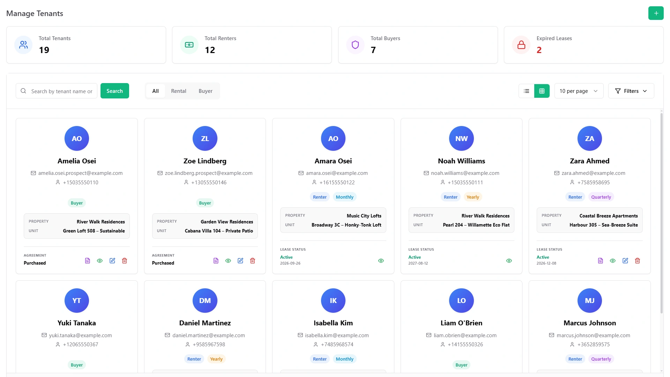
Task: Select the Buyer tab
Action: coord(206,91)
